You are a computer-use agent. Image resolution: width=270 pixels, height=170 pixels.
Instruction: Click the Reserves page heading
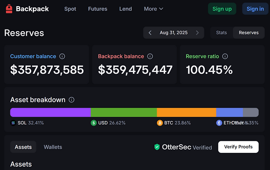coord(24,33)
